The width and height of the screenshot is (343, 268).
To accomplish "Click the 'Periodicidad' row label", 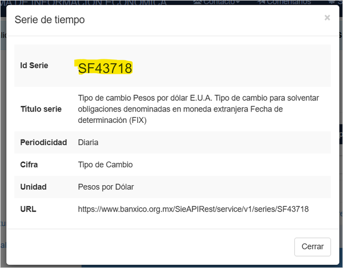I will (43, 142).
